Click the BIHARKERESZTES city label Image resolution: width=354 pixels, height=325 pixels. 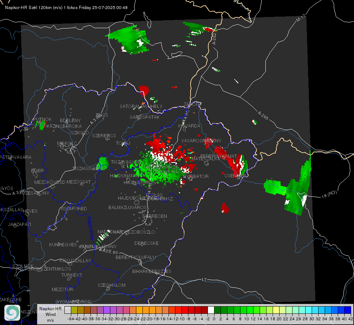click(152, 271)
